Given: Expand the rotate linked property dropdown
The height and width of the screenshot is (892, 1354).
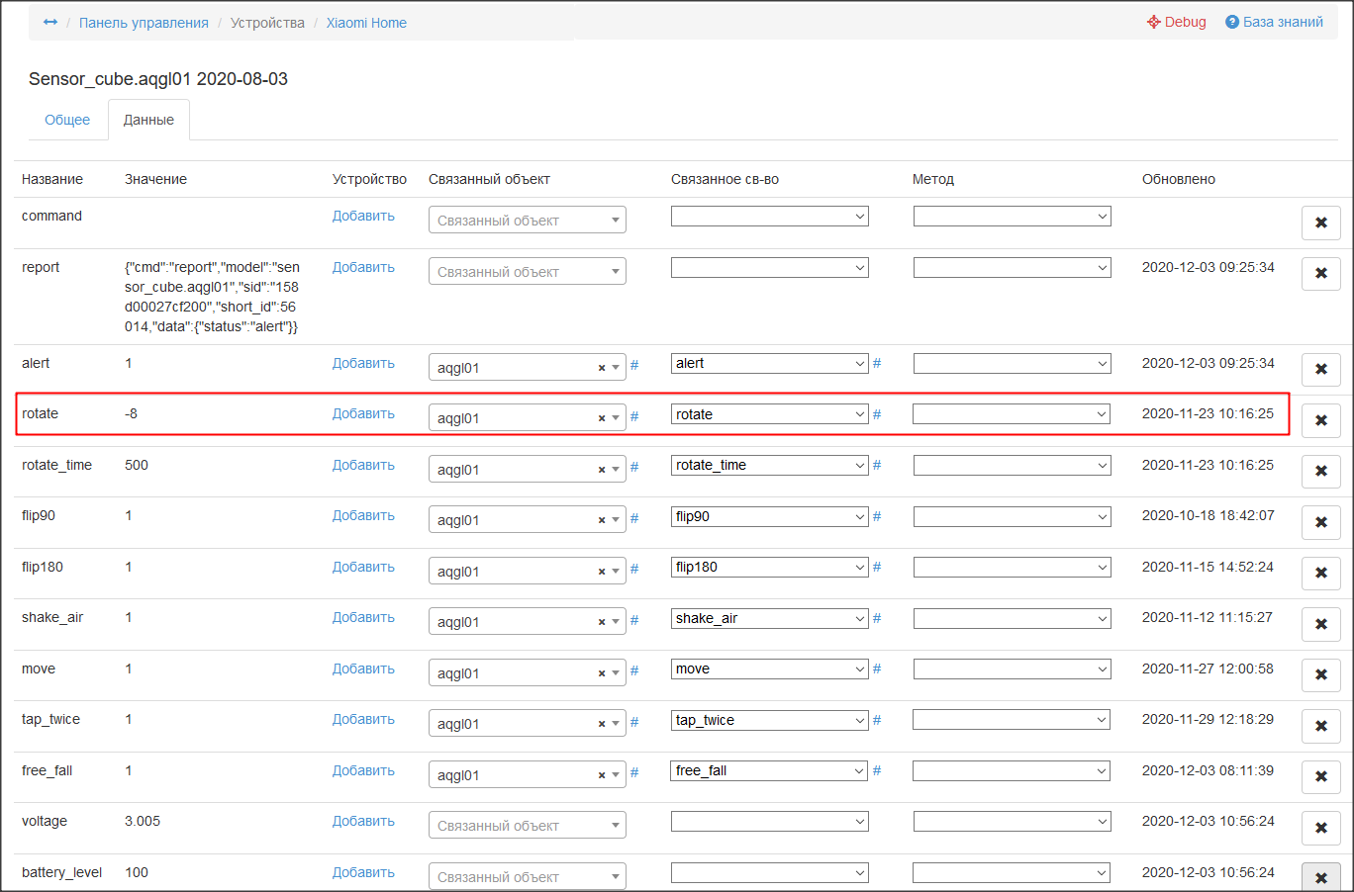Looking at the screenshot, I should pyautogui.click(x=769, y=414).
